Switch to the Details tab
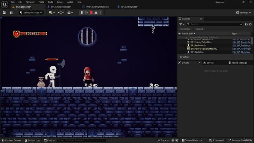This screenshot has height=143, width=254. click(x=185, y=63)
